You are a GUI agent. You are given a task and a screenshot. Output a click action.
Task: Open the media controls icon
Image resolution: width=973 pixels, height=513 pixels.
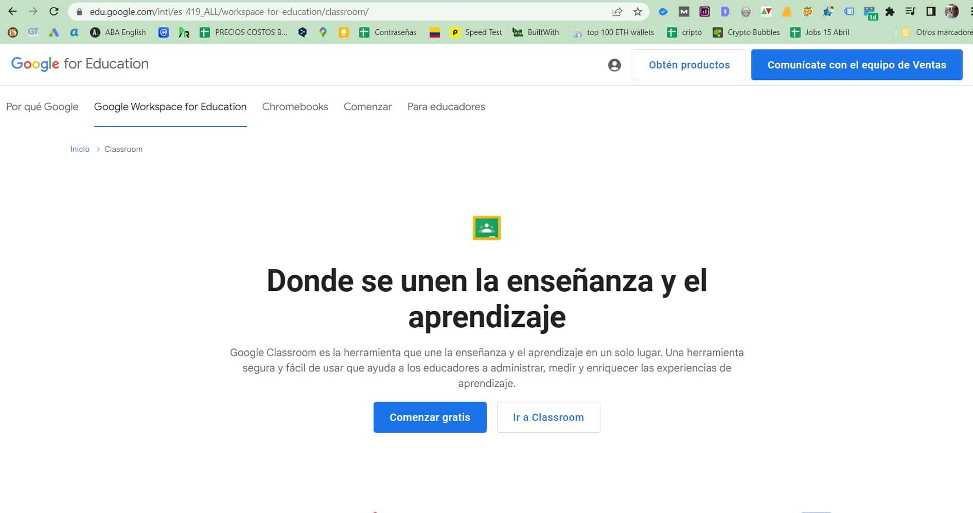(910, 11)
